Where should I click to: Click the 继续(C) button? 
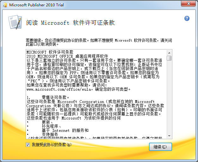(x=160, y=147)
